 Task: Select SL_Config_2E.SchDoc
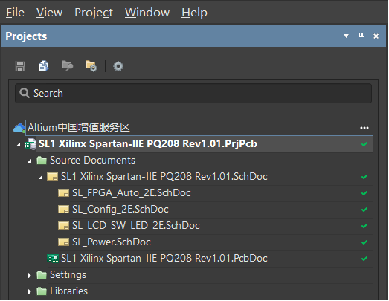click(120, 210)
